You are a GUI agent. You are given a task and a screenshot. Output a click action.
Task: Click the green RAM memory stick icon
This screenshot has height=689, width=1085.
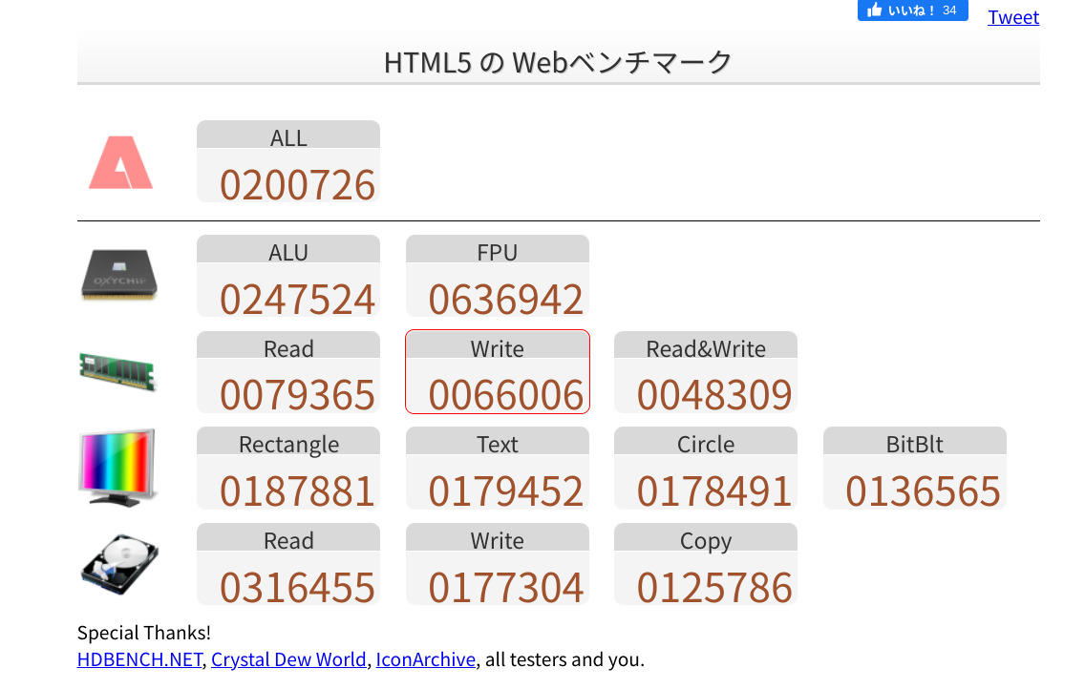(x=117, y=371)
